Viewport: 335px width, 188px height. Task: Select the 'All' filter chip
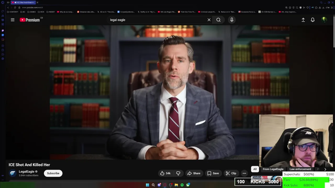(255, 169)
